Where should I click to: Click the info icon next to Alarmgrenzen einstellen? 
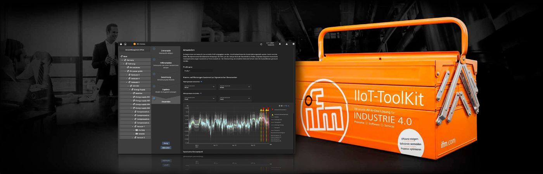click(202, 82)
